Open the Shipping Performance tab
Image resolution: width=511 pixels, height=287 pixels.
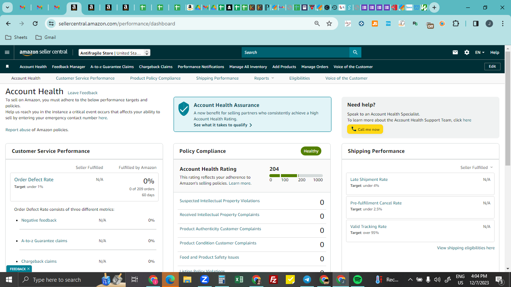[x=217, y=78]
